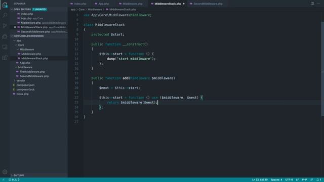324x182 pixels.
Task: Click the __construct method name
Action: 133,44
